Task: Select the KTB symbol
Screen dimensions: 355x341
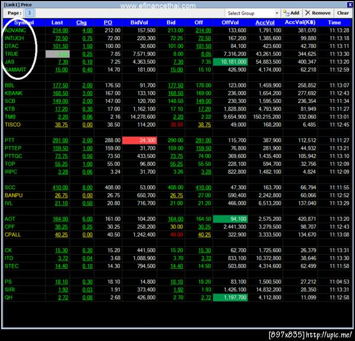Action: [9, 109]
